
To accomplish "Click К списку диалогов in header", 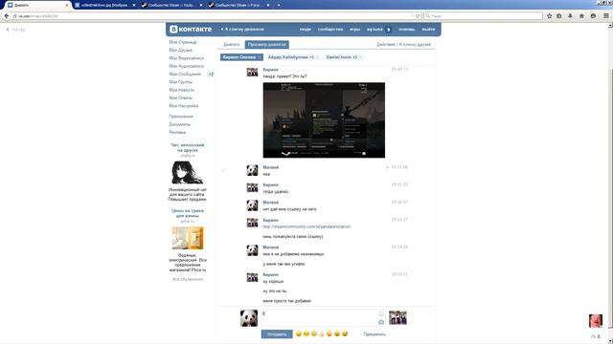I will point(242,30).
